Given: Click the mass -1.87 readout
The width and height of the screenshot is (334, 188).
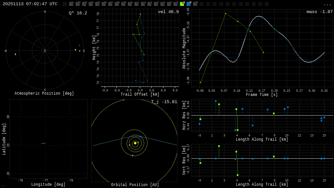Looking at the screenshot, I should 319,12.
